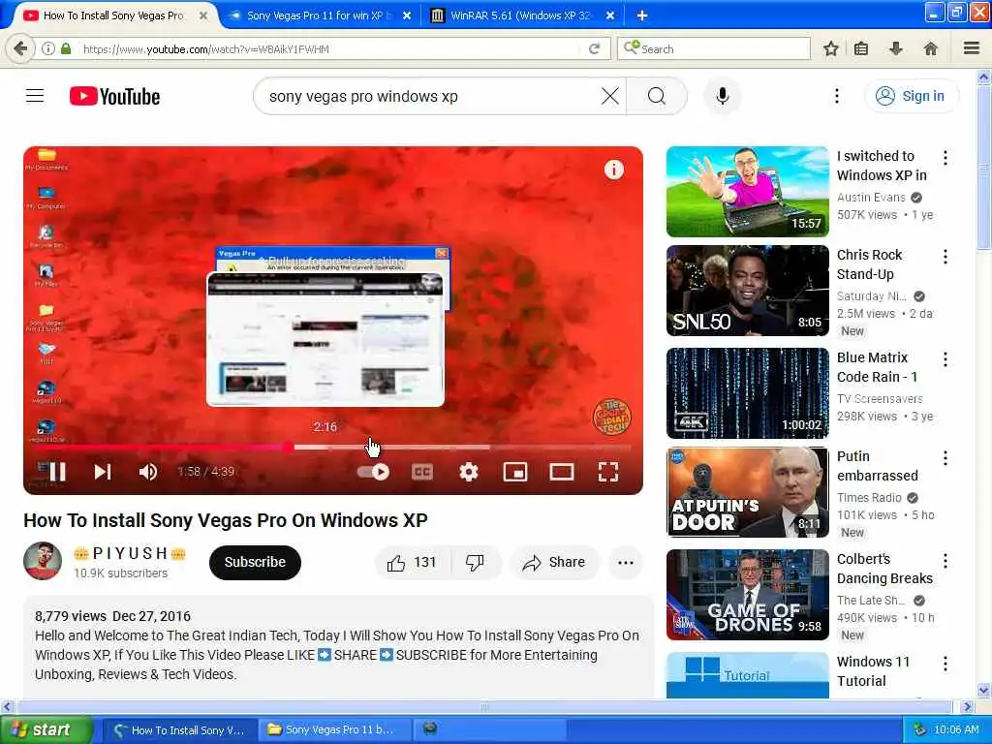The height and width of the screenshot is (744, 992).
Task: Open the browser hamburger menu
Action: [x=972, y=48]
